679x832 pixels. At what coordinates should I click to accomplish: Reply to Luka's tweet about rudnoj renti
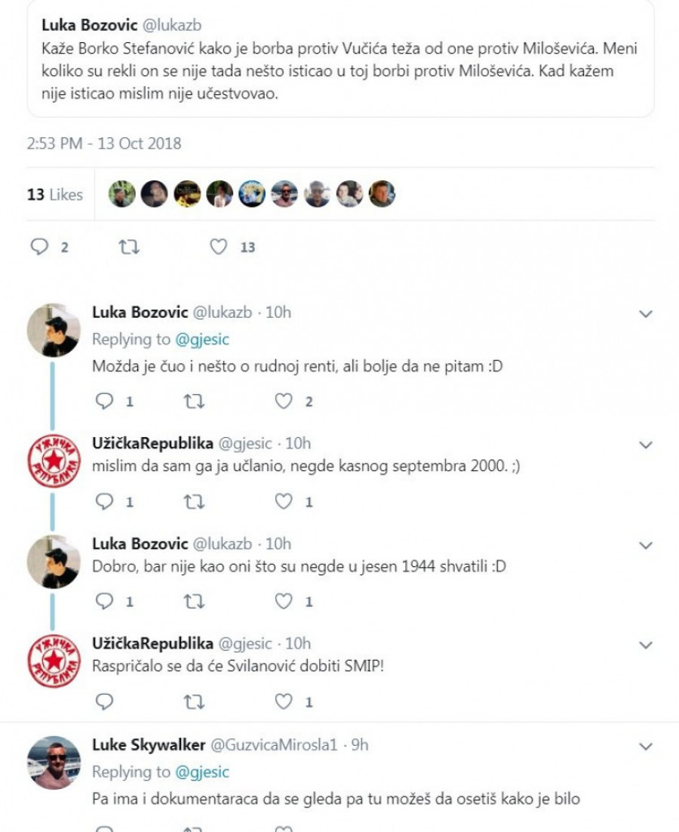tap(105, 402)
